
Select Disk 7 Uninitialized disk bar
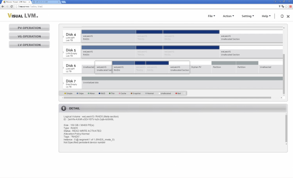182,82
